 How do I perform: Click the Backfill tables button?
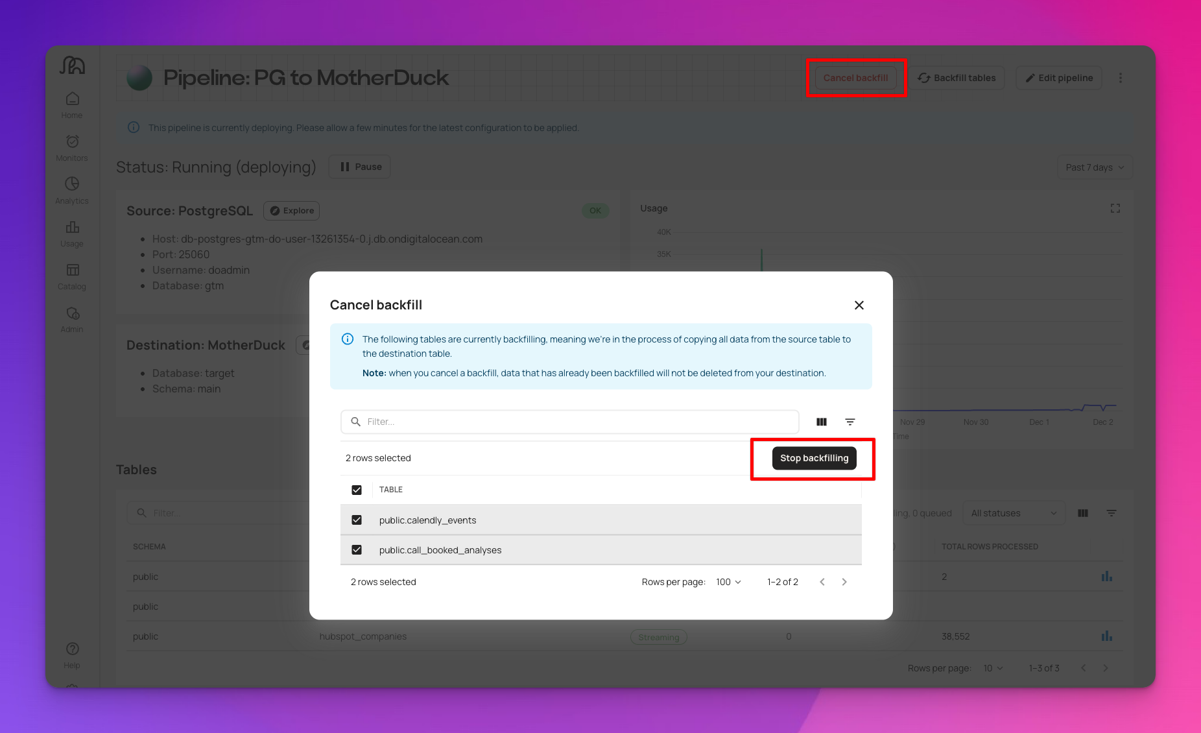click(x=957, y=78)
